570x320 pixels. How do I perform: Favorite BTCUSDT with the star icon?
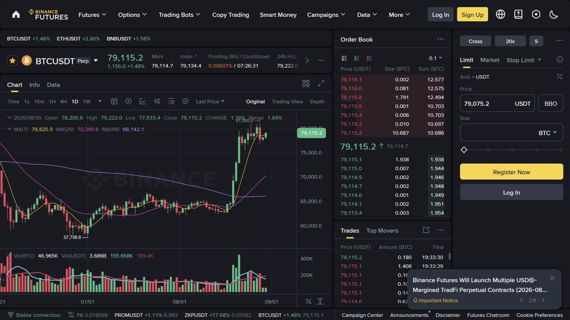click(12, 60)
